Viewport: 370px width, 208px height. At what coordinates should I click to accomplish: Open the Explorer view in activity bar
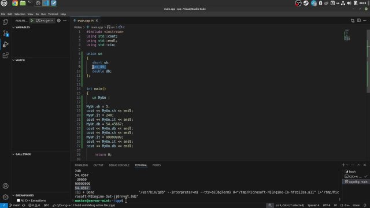(x=5, y=22)
